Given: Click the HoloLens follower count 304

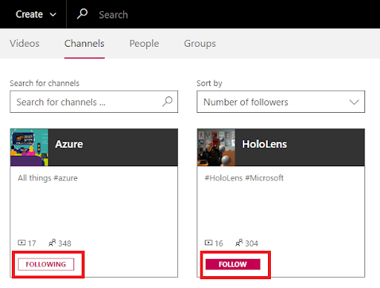Looking at the screenshot, I should tap(252, 243).
